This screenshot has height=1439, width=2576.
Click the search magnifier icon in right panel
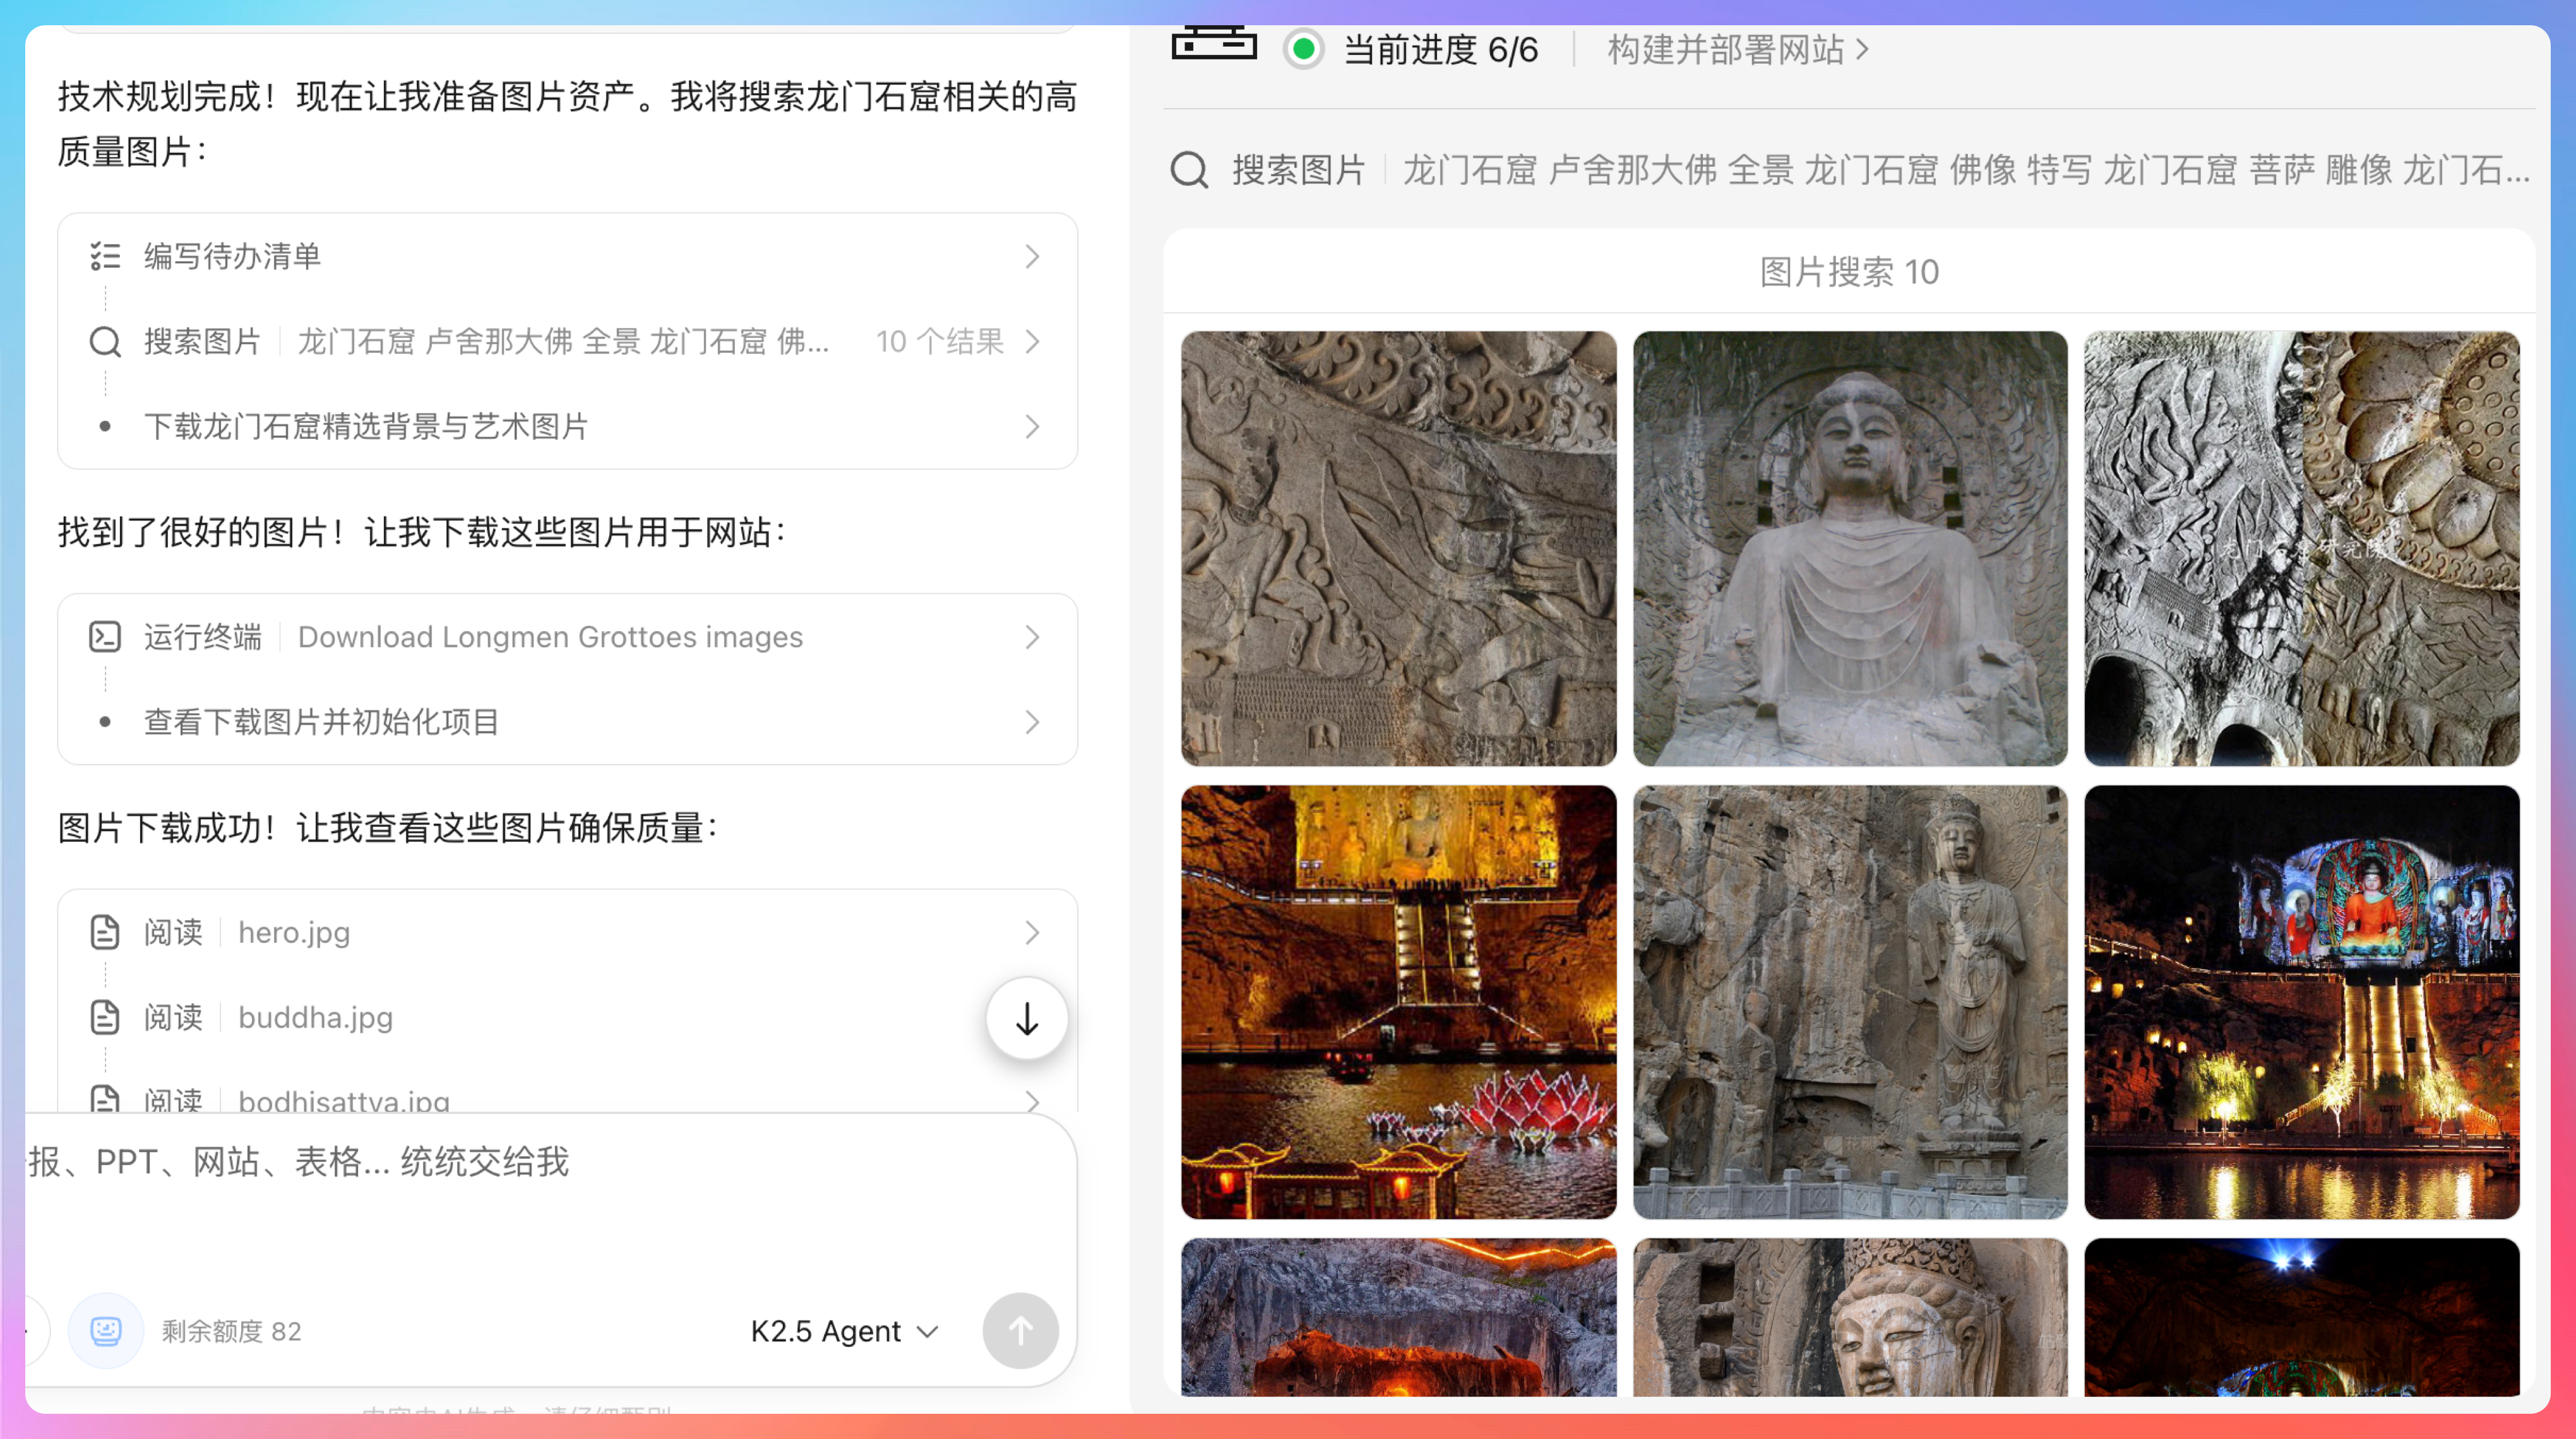[1189, 170]
